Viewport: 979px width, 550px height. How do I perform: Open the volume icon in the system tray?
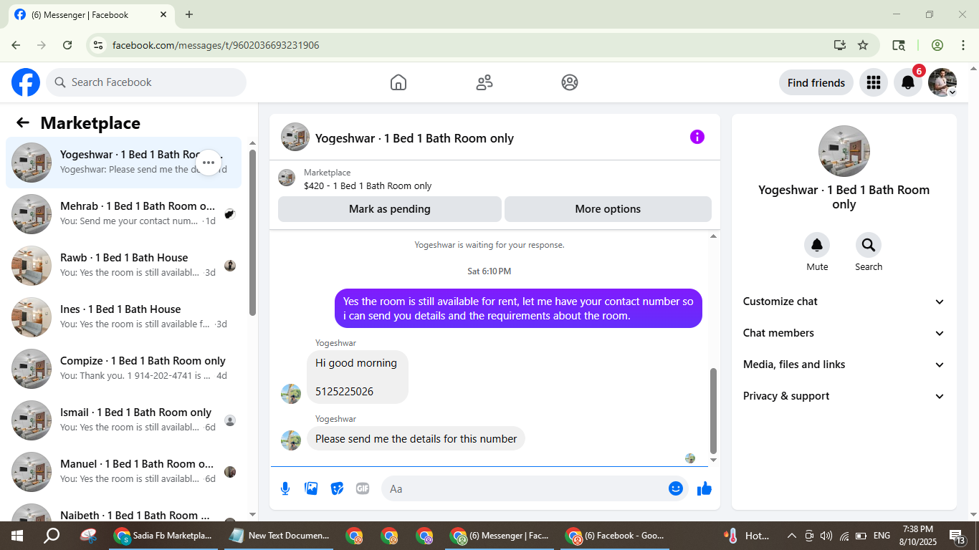tap(826, 536)
